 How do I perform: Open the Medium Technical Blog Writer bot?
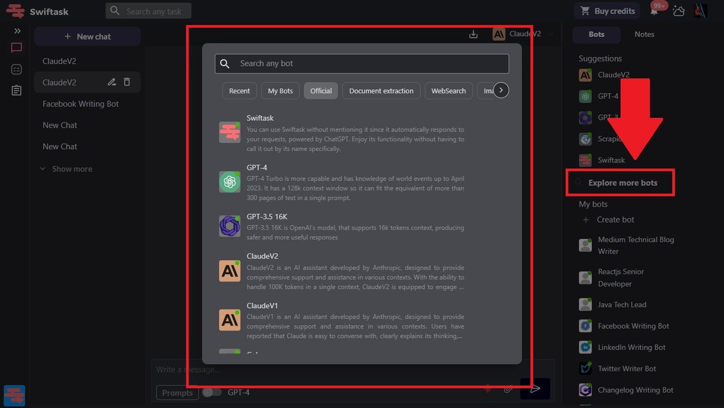click(x=627, y=245)
